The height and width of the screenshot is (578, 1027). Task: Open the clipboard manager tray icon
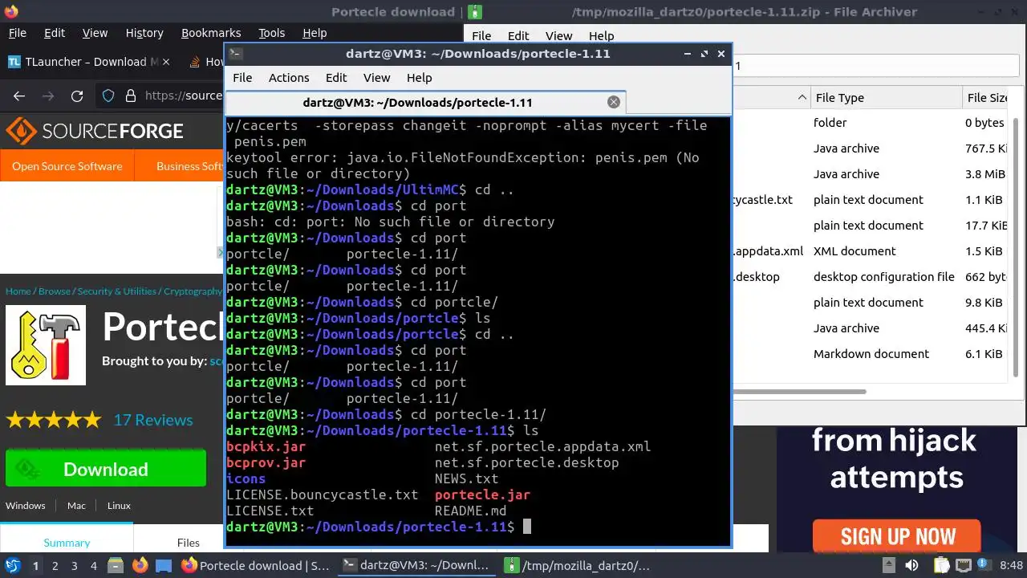(941, 565)
